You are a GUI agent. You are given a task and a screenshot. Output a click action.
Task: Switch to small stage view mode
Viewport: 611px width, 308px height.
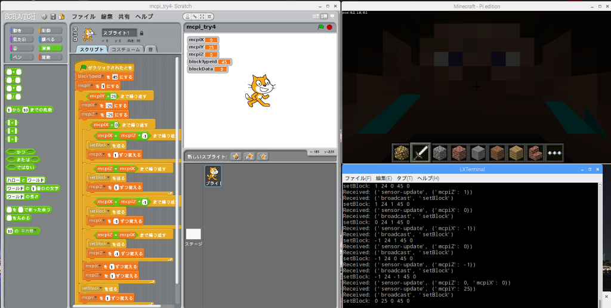point(316,16)
